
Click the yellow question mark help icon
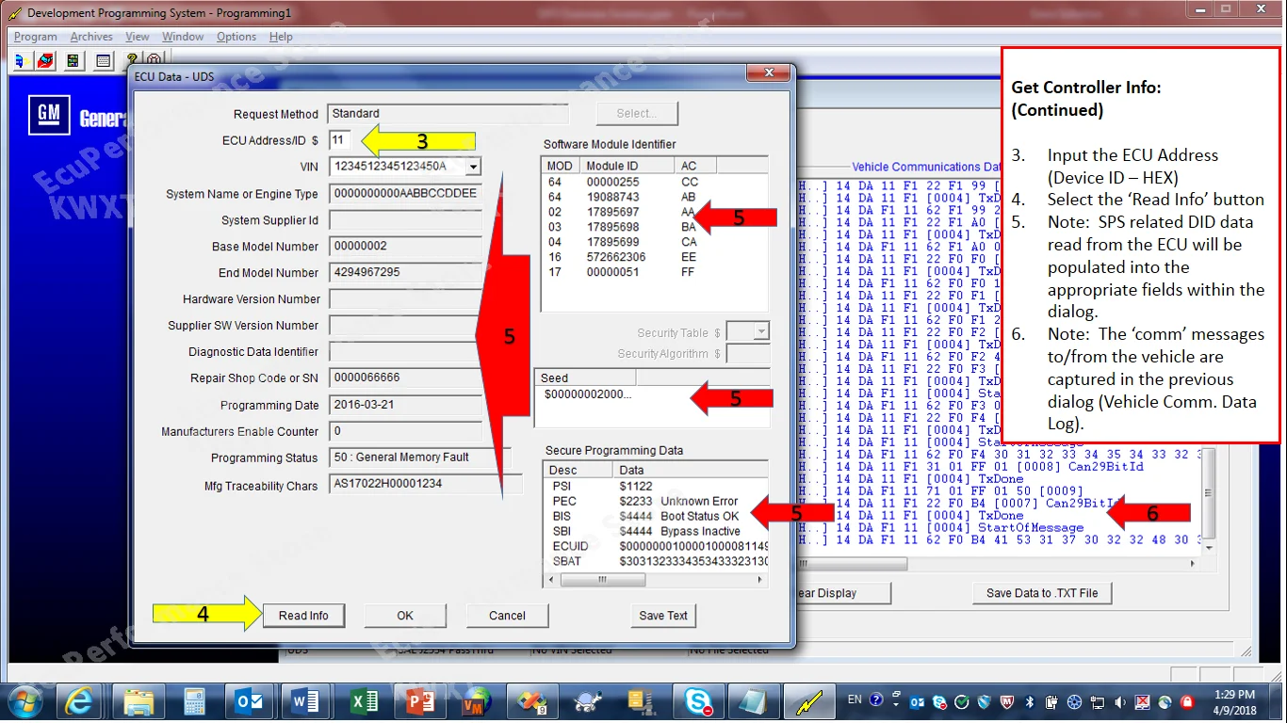pos(131,59)
